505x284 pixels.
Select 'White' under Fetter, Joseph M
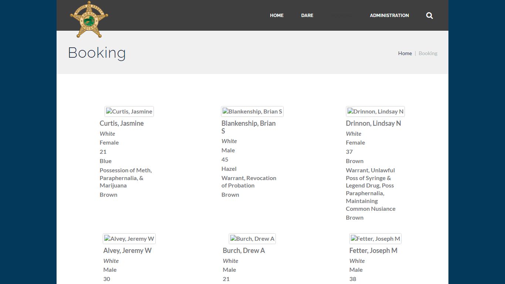[357, 261]
